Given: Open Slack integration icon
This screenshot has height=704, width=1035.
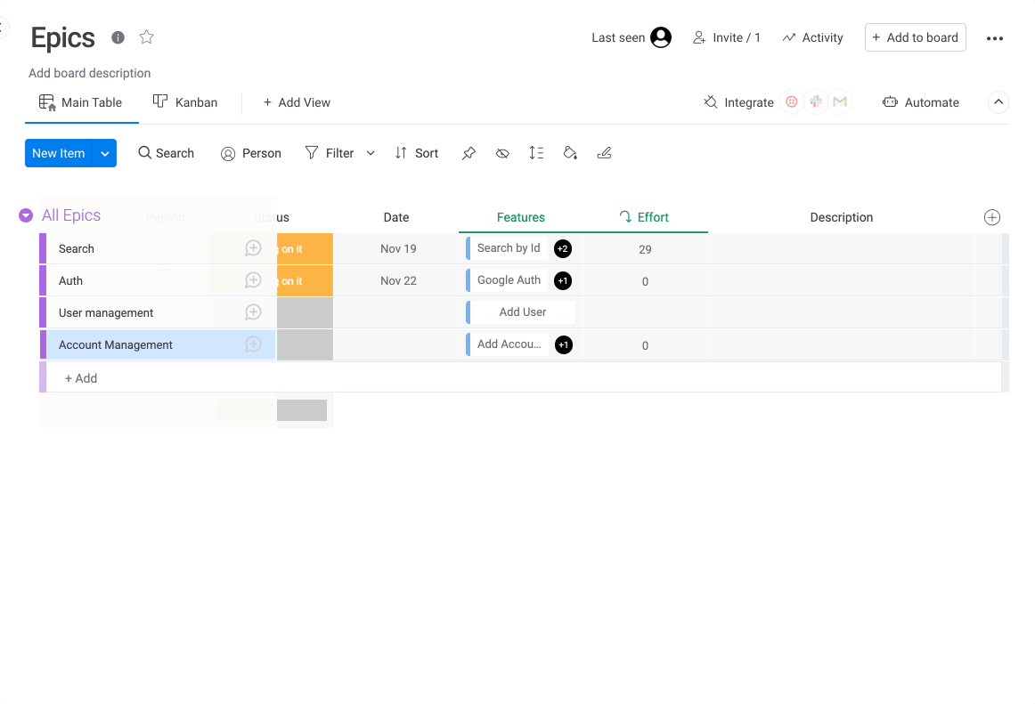Looking at the screenshot, I should (815, 101).
